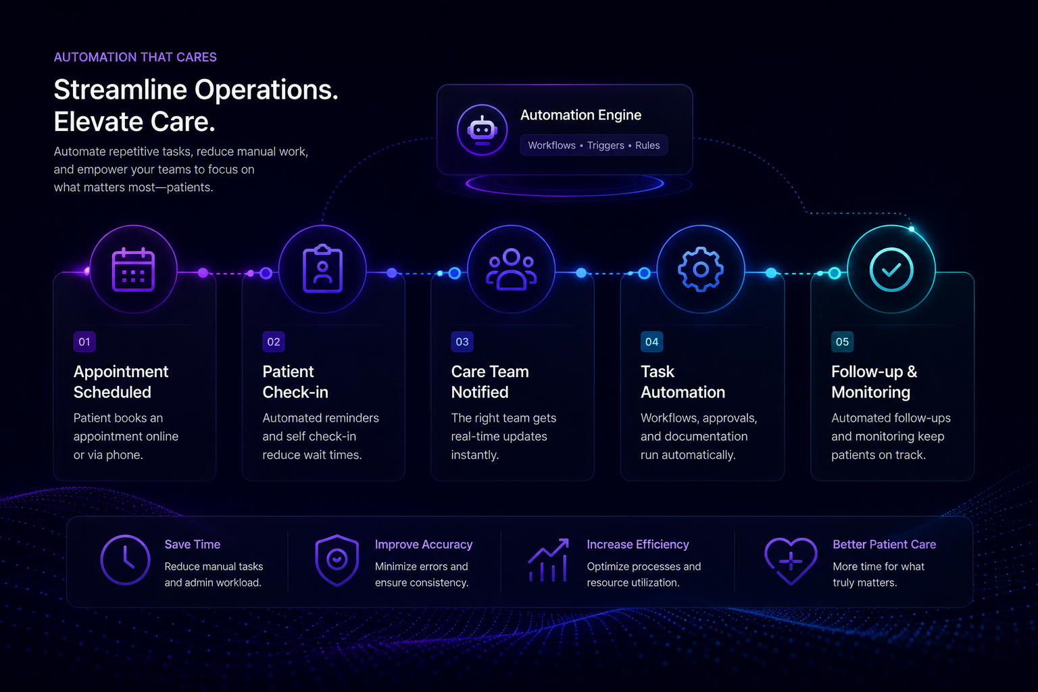The width and height of the screenshot is (1038, 692).
Task: Click the heart plus icon beside Better Patient Care
Action: coord(791,561)
